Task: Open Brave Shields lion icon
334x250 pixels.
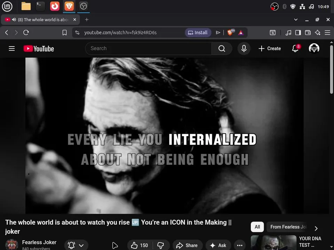Action: point(230,33)
